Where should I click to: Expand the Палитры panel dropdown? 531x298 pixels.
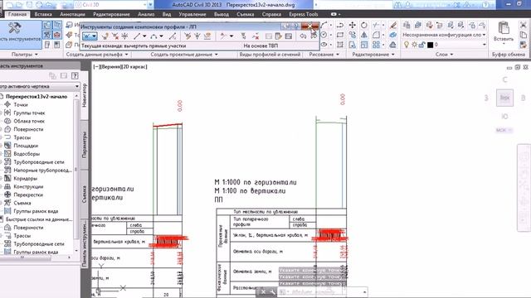coord(25,54)
